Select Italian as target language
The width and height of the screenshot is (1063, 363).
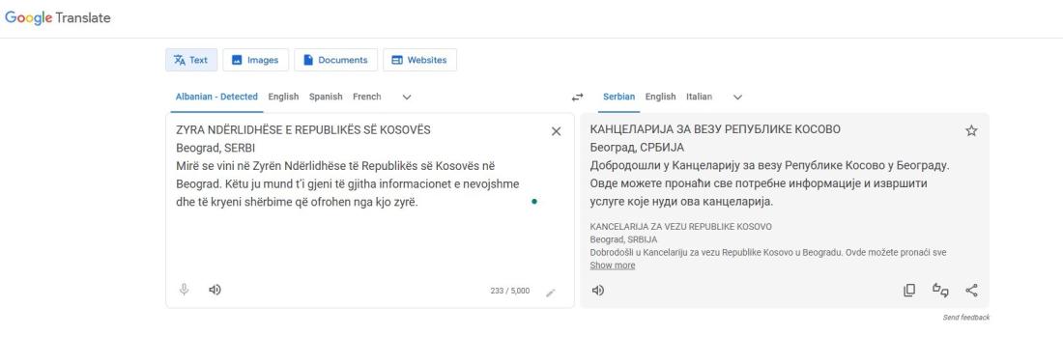click(x=699, y=97)
